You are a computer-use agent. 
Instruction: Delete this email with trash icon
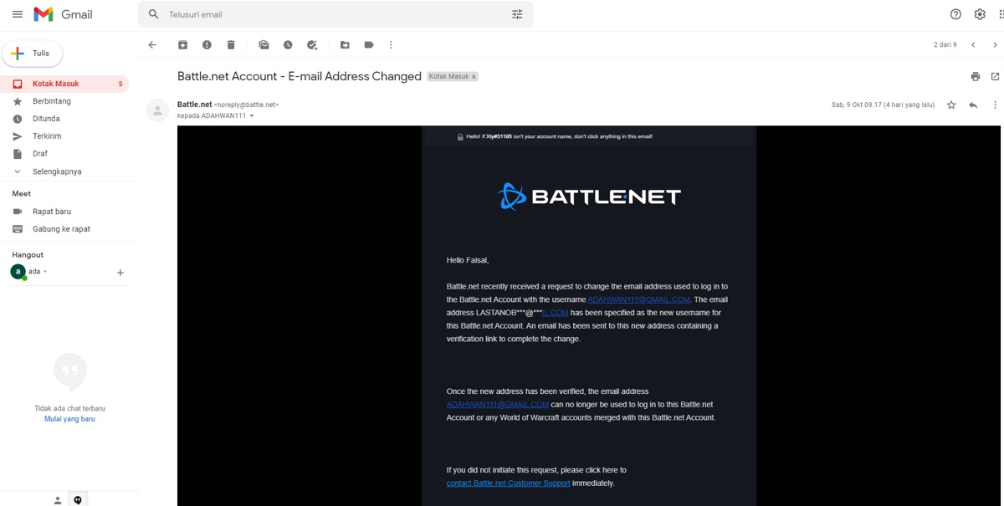coord(231,45)
